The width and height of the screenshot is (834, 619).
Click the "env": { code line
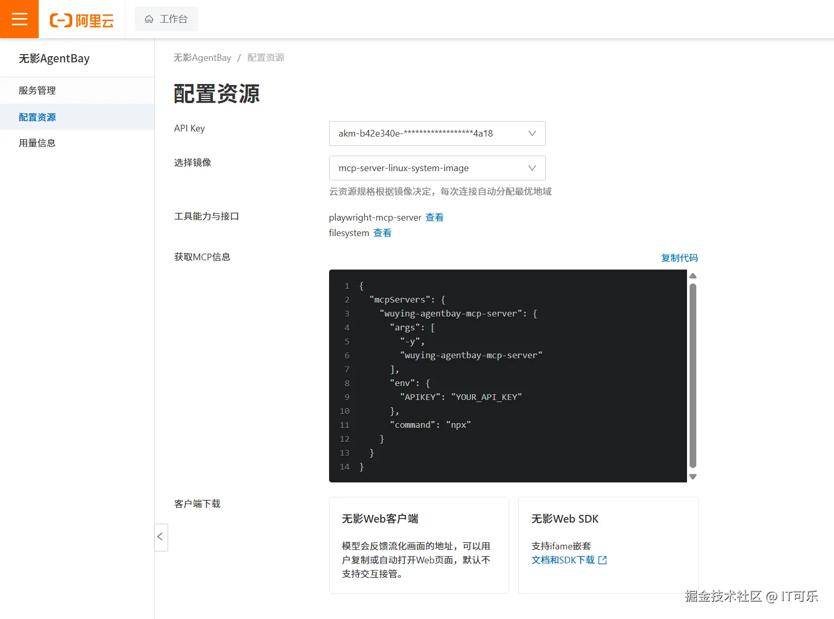point(410,383)
